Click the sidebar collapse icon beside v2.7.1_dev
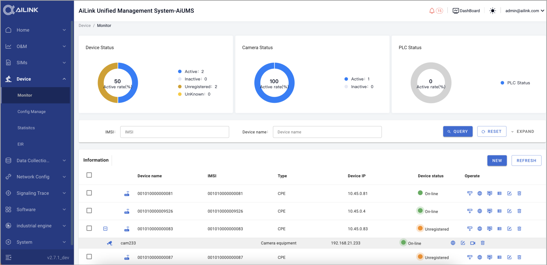The width and height of the screenshot is (547, 265). pos(9,258)
